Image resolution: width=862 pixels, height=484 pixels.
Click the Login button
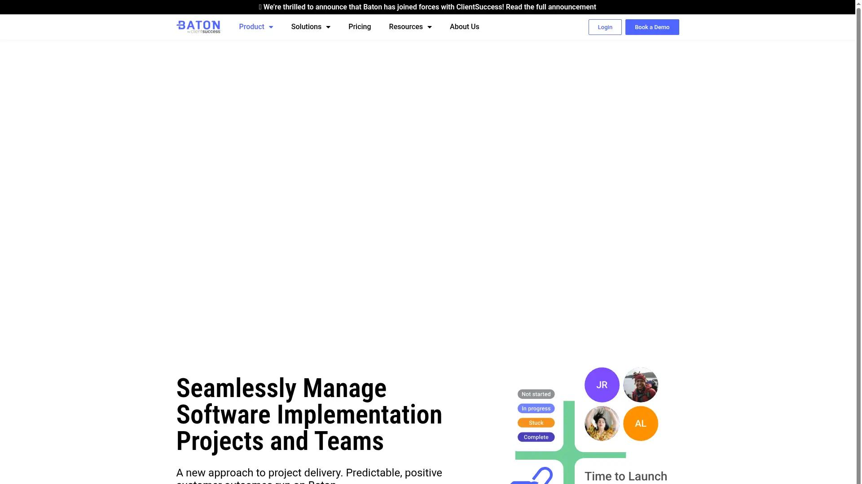click(x=605, y=27)
